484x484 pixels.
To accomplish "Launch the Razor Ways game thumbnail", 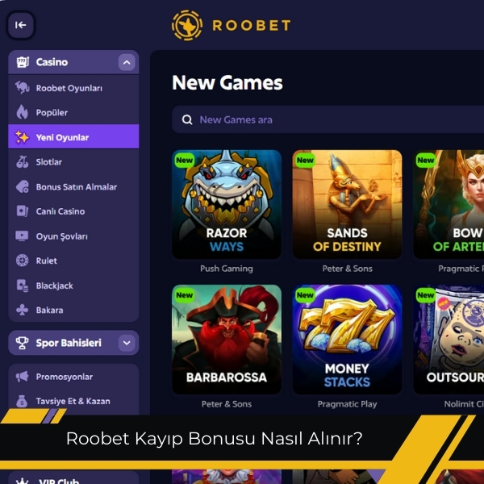I will 227,204.
